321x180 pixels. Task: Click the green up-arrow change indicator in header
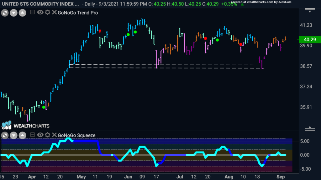pos(242,4)
